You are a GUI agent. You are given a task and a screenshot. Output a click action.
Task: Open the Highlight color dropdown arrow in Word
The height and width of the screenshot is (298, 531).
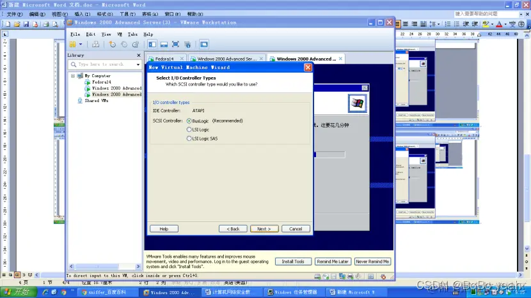(492, 24)
